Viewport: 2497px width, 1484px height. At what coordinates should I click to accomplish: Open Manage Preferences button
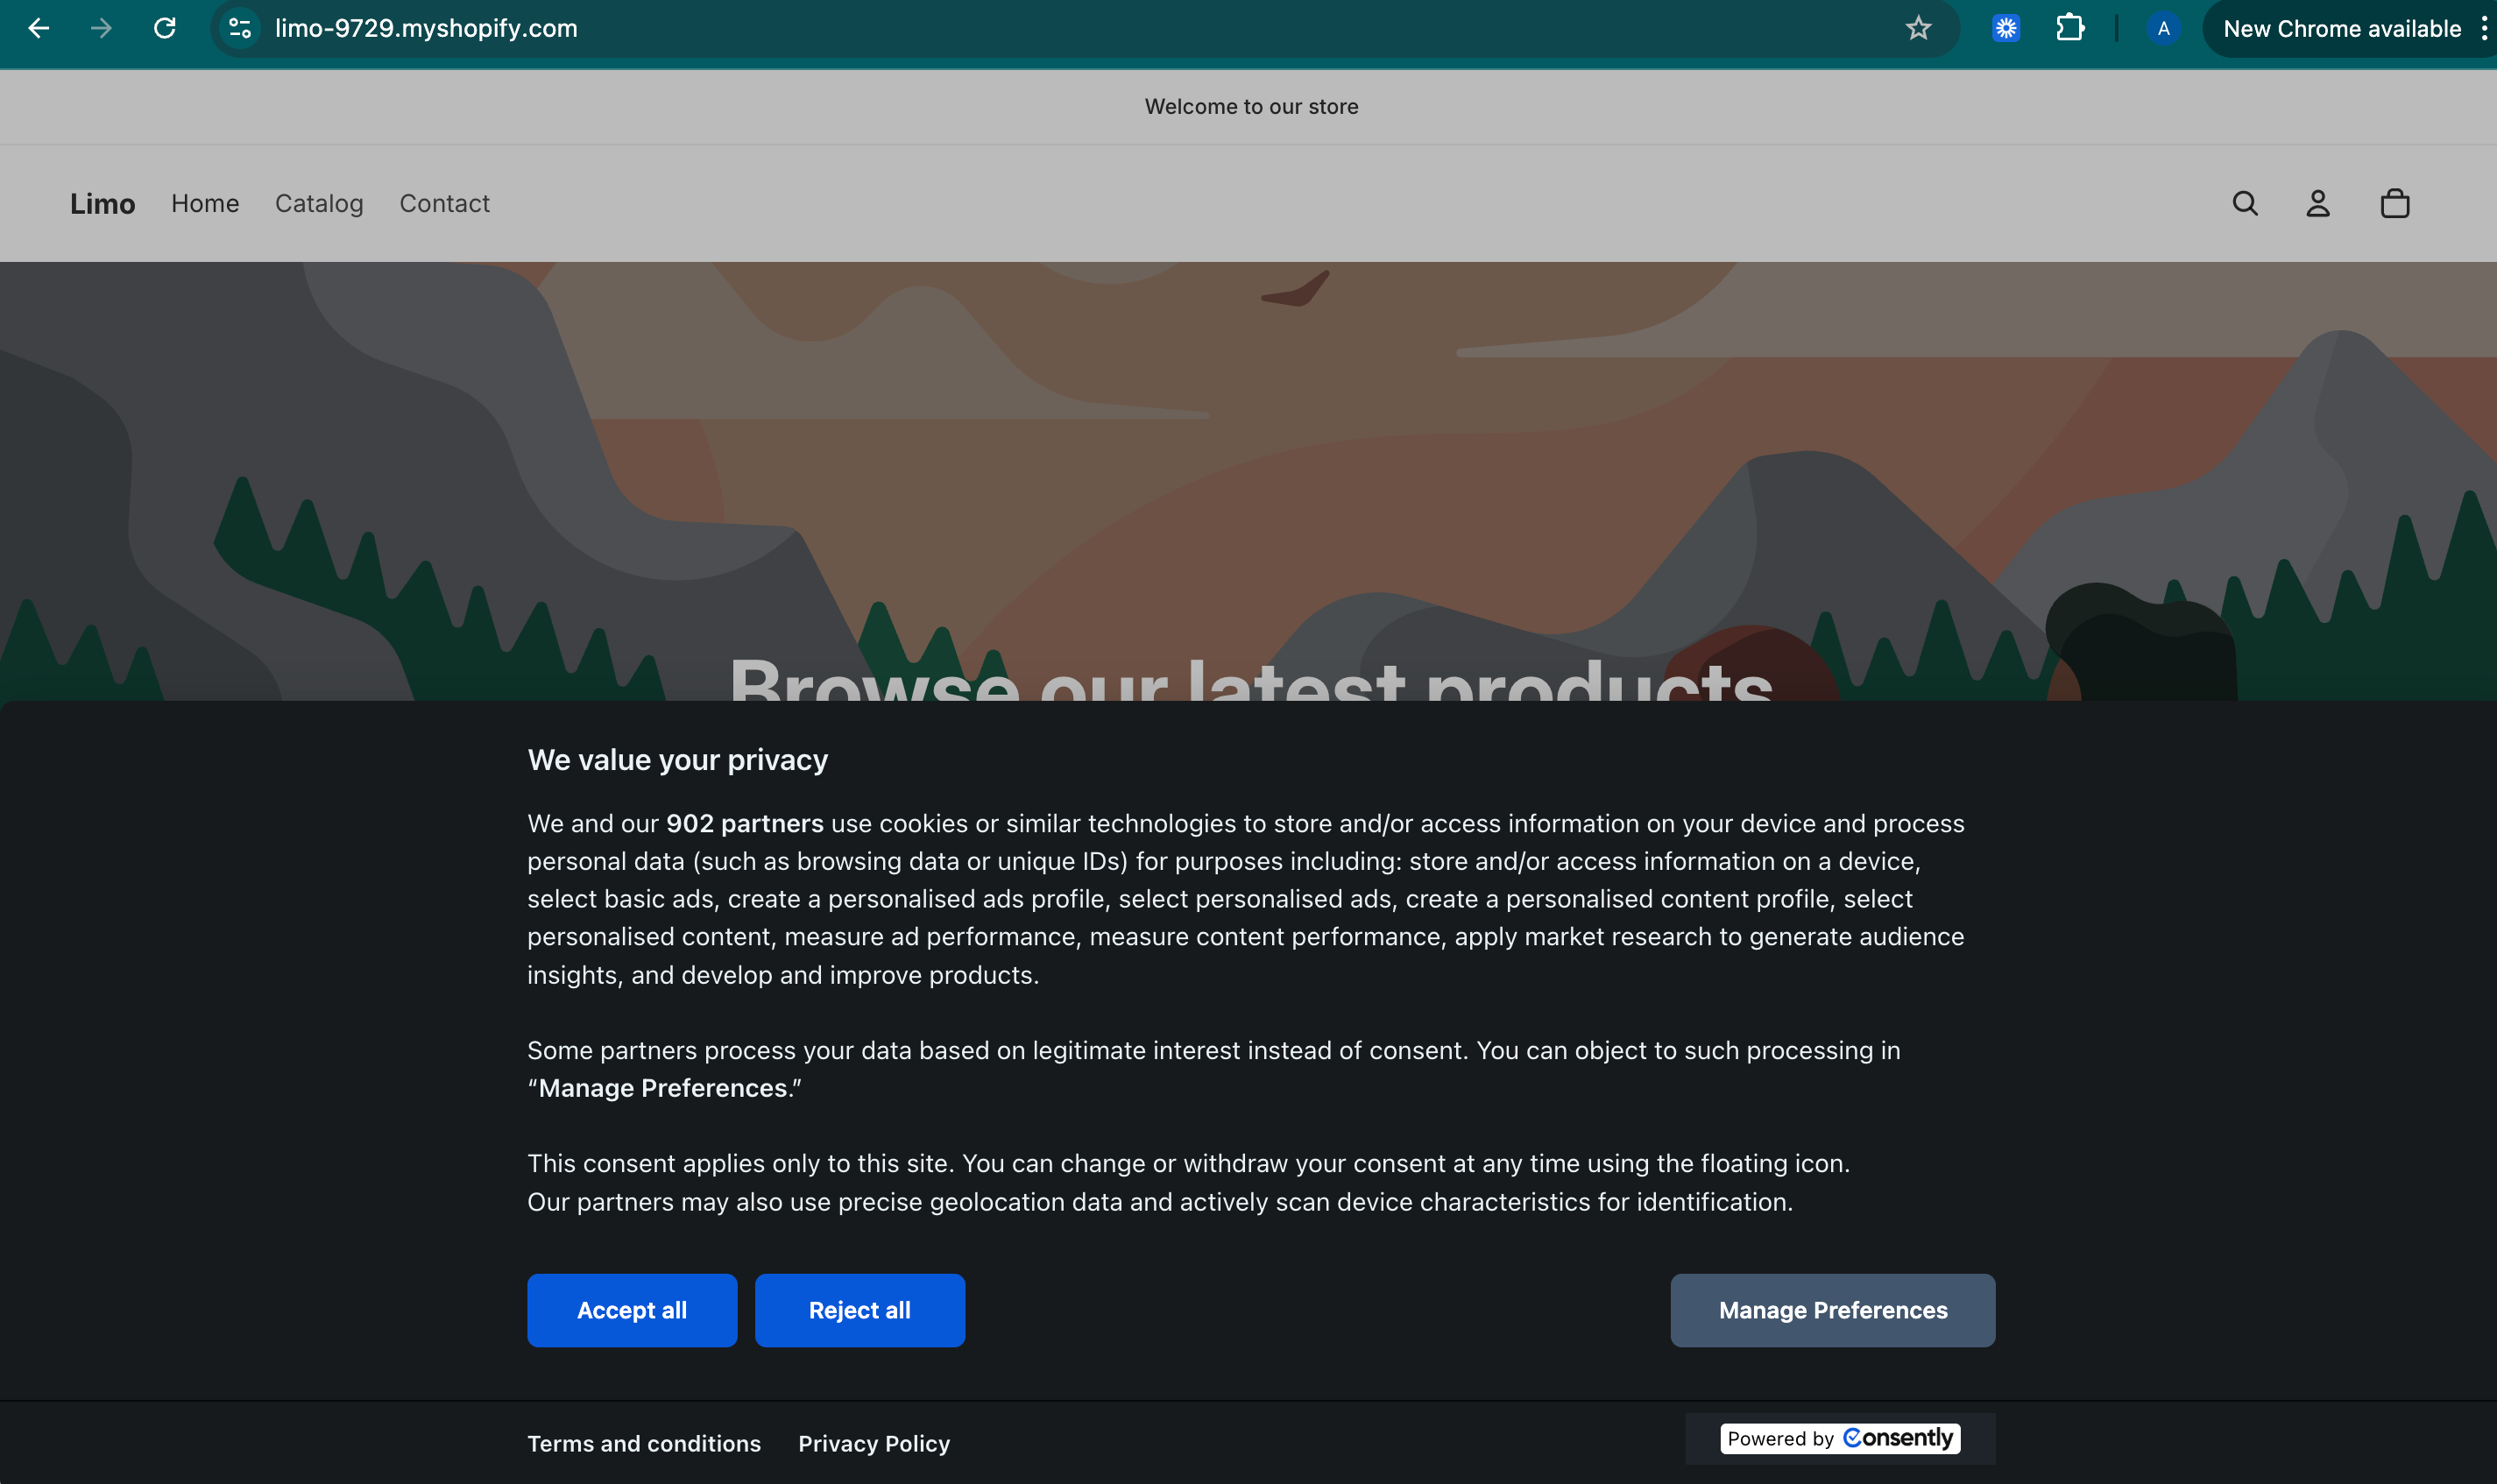pos(1832,1310)
